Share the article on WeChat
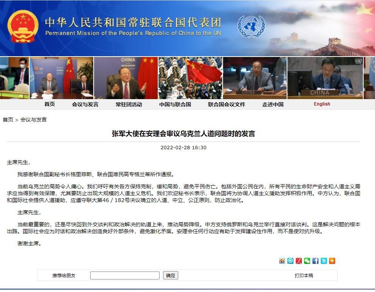 tap(307, 261)
